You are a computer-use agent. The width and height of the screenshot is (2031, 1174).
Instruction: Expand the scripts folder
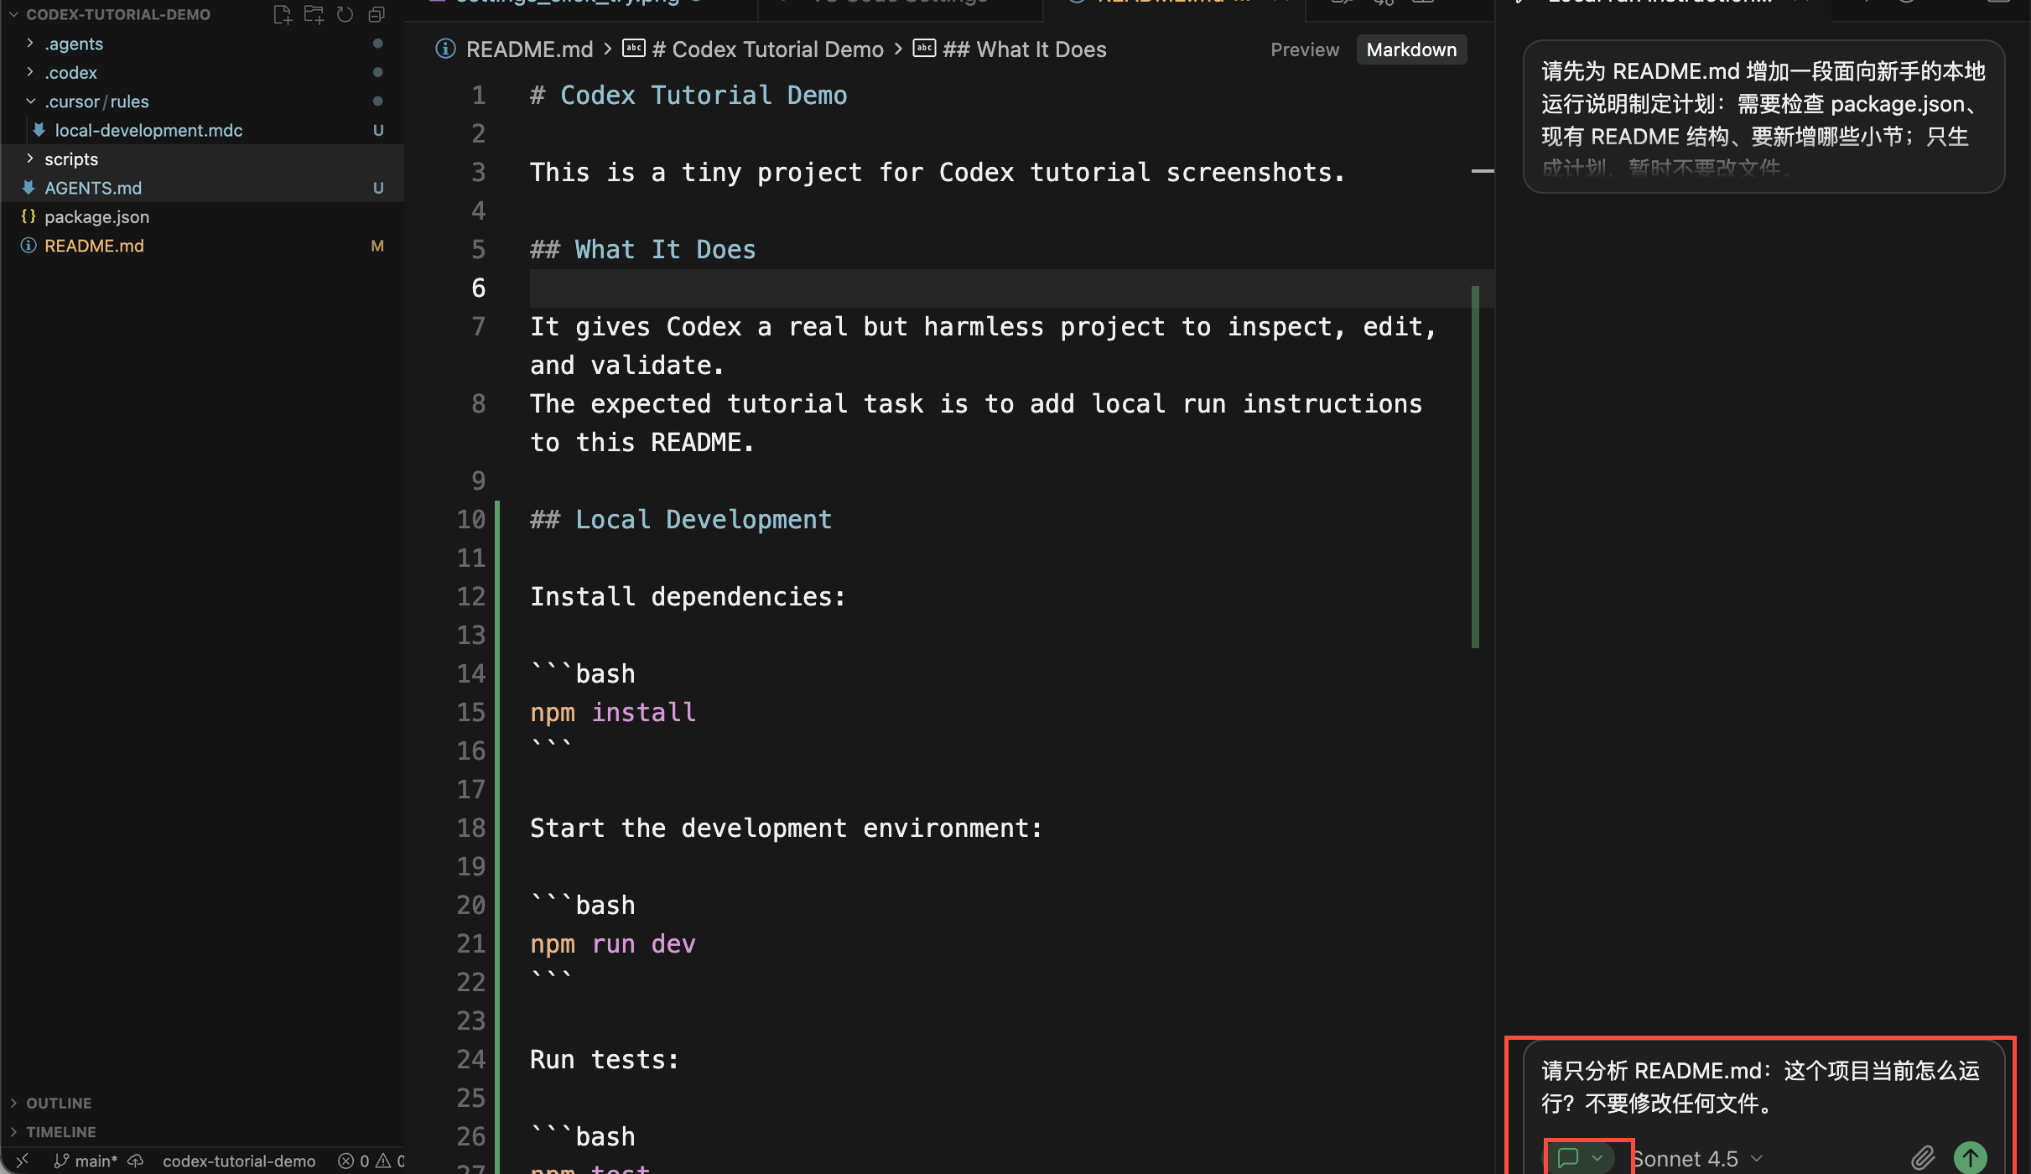point(30,158)
